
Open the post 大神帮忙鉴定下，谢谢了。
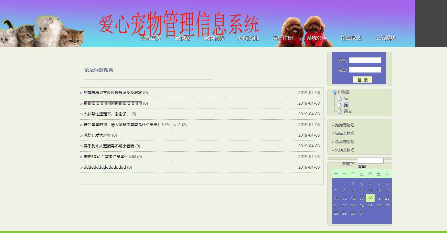coord(107,114)
